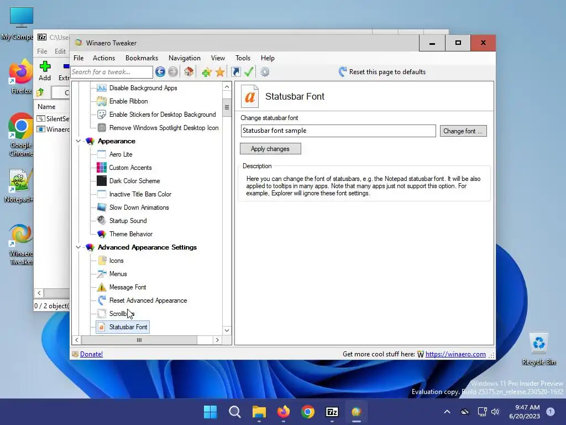
Task: Click the tree horizontal scrollbar left arrow
Action: coord(76,340)
